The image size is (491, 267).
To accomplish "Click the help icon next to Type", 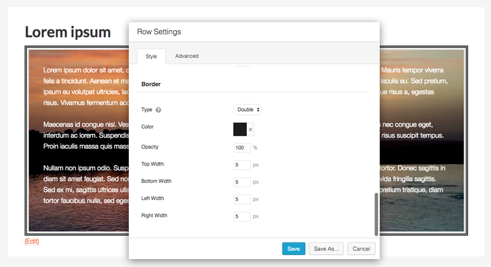I will pyautogui.click(x=158, y=110).
